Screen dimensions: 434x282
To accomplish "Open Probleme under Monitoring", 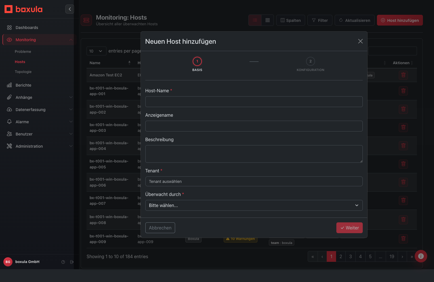I will 23,51.
